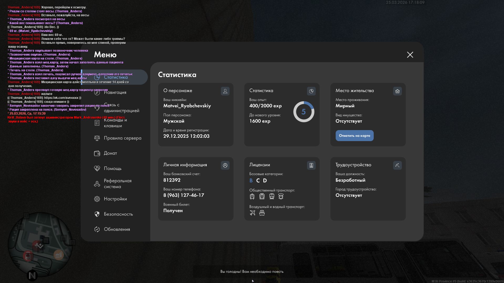Click the level 5 experience progress ring
The image size is (504, 283).
[x=304, y=112]
